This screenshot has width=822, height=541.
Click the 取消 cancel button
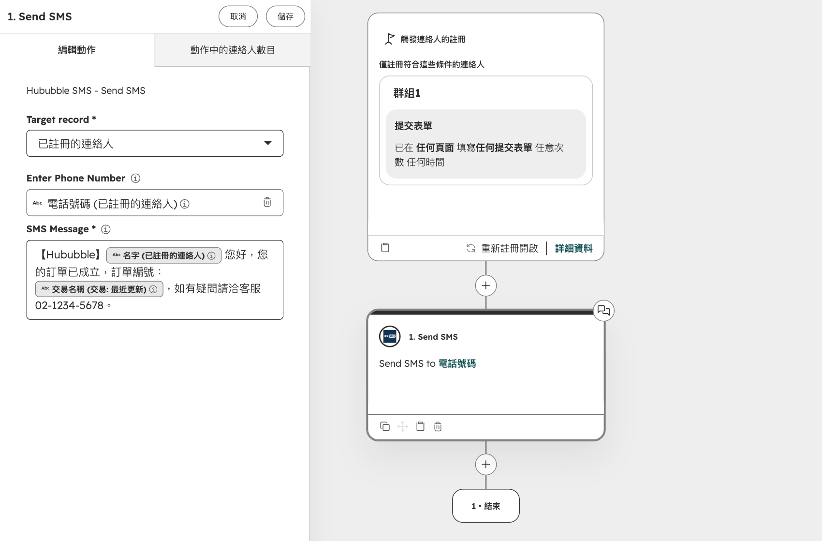coord(238,16)
